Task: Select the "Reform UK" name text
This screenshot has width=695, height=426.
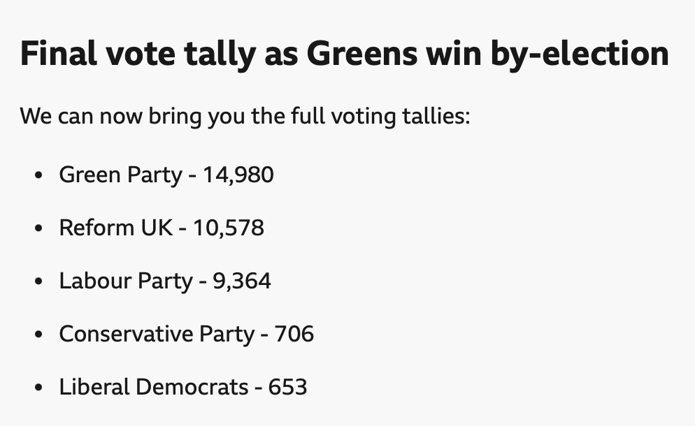Action: [x=115, y=228]
